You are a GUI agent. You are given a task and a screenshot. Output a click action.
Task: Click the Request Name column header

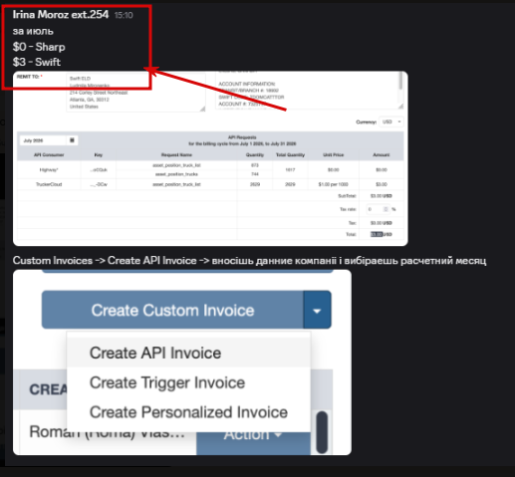tap(176, 155)
